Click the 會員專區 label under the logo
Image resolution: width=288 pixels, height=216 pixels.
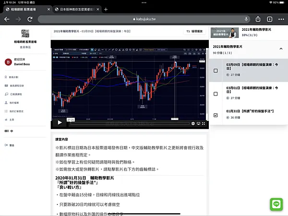tap(25, 47)
